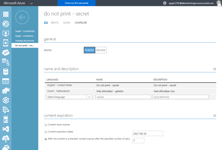
Task: Open Virtual Machines monitor icon
Action: (5, 33)
